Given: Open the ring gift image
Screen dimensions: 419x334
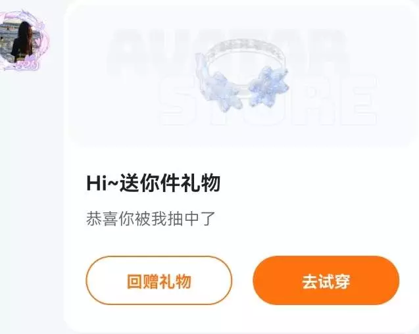Looking at the screenshot, I should pyautogui.click(x=242, y=75).
